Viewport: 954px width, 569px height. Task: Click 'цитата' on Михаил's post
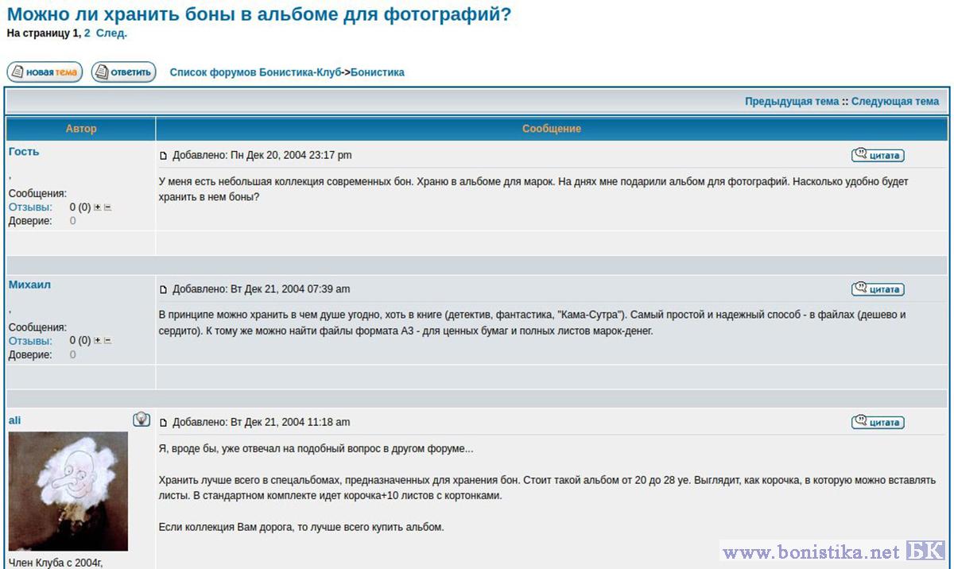tap(878, 289)
